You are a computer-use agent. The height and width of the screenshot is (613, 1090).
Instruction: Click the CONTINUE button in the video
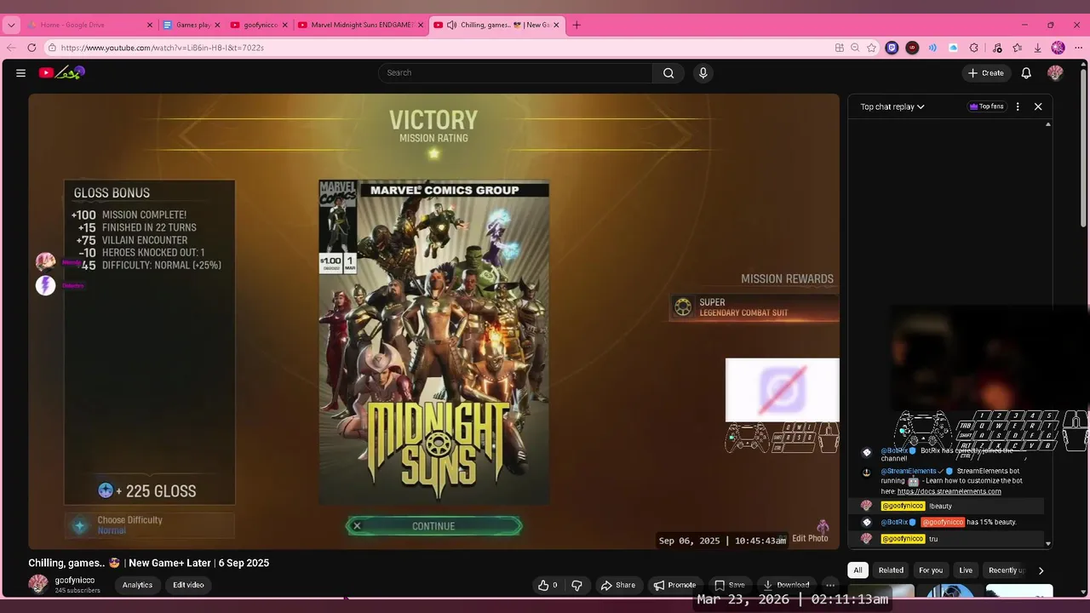(x=433, y=526)
